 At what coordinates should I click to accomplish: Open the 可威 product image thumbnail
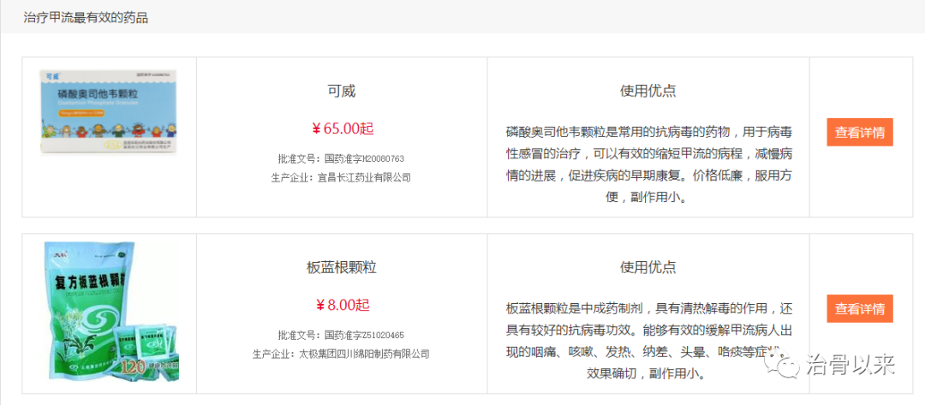[109, 112]
